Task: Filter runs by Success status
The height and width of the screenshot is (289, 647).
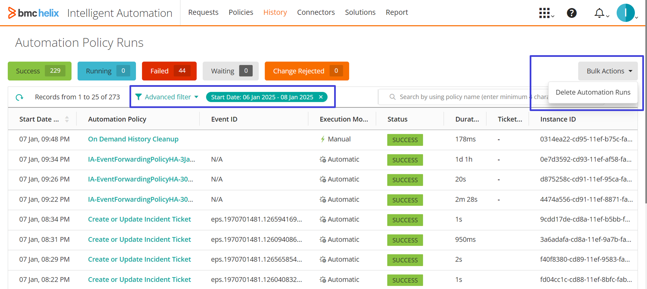Action: pos(39,71)
